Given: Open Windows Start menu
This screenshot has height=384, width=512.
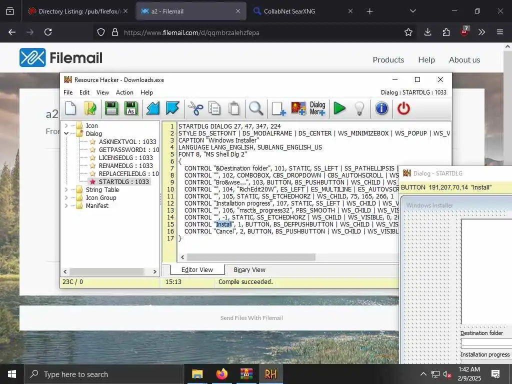Looking at the screenshot, I should [12, 374].
